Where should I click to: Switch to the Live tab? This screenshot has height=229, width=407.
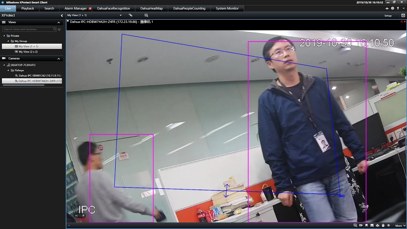tap(8, 8)
